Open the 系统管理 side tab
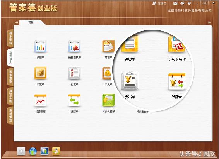219x159 pixels. 10,115
